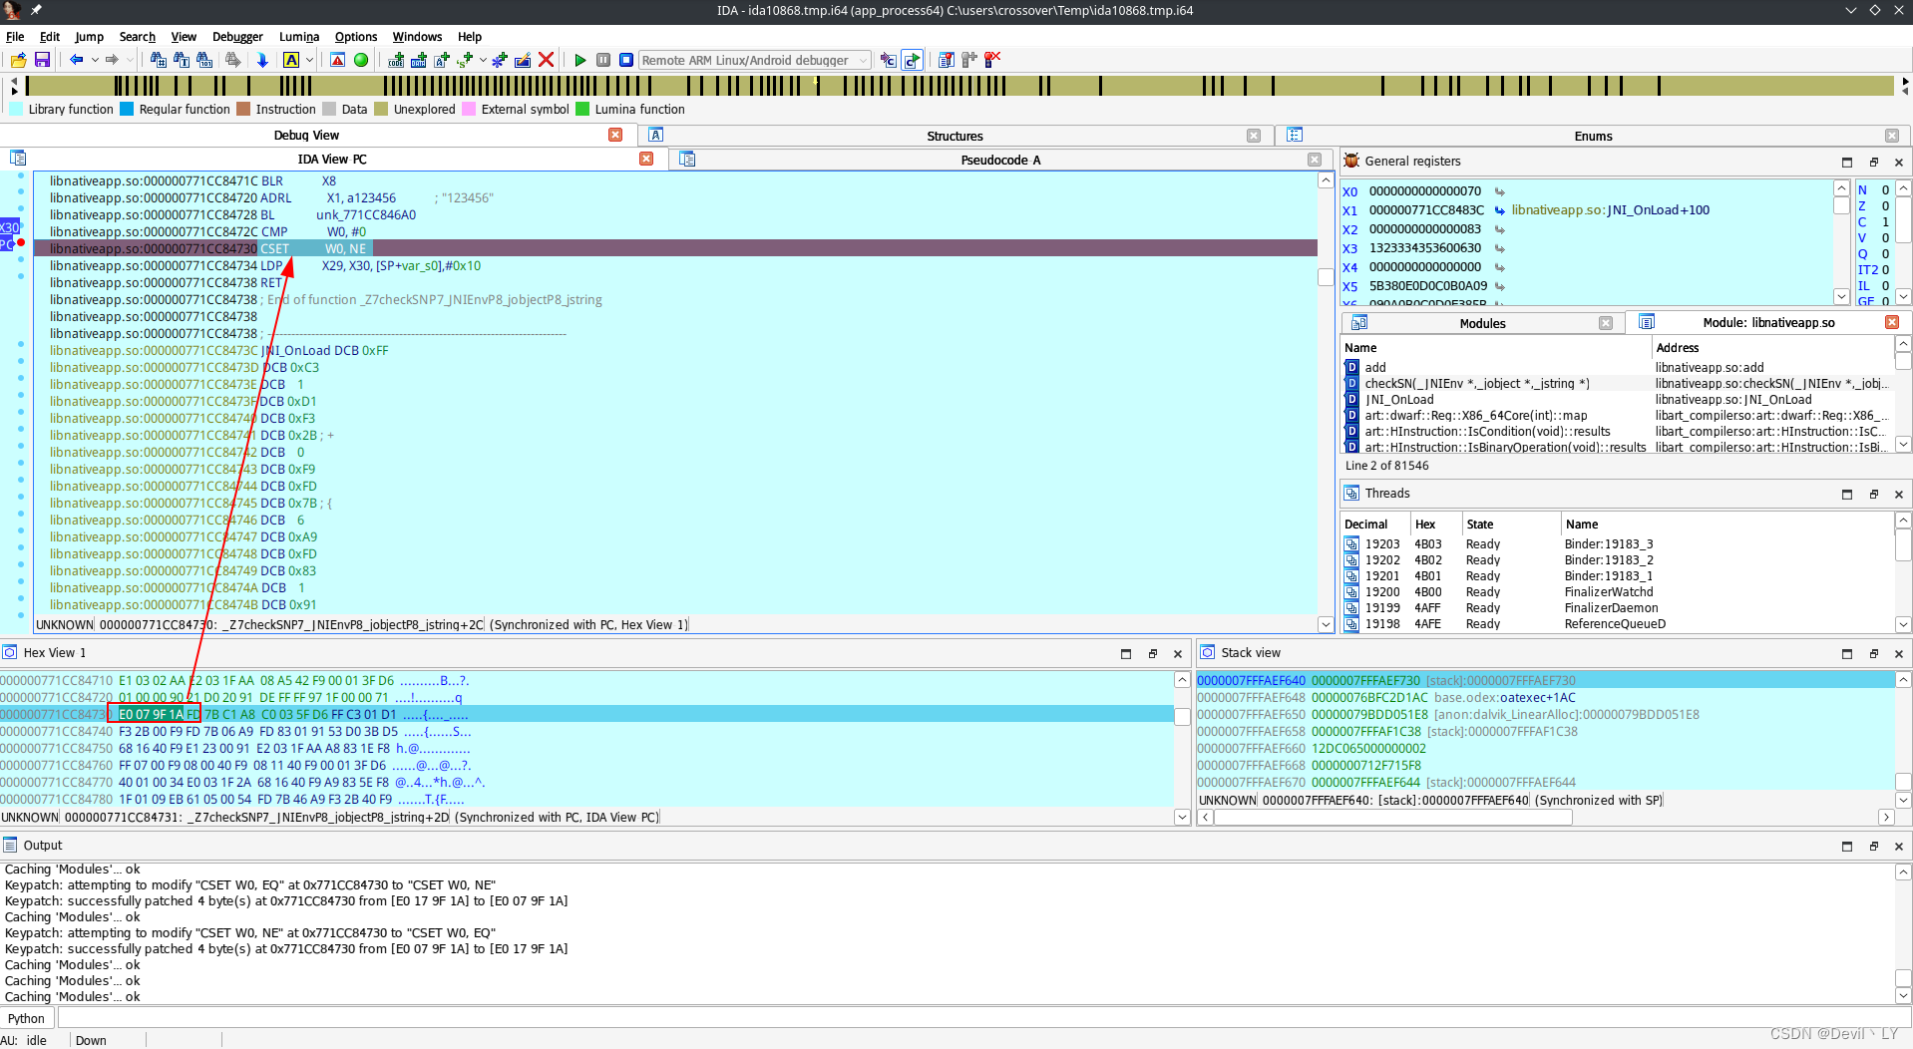Jump back with blue left arrow

[x=76, y=60]
